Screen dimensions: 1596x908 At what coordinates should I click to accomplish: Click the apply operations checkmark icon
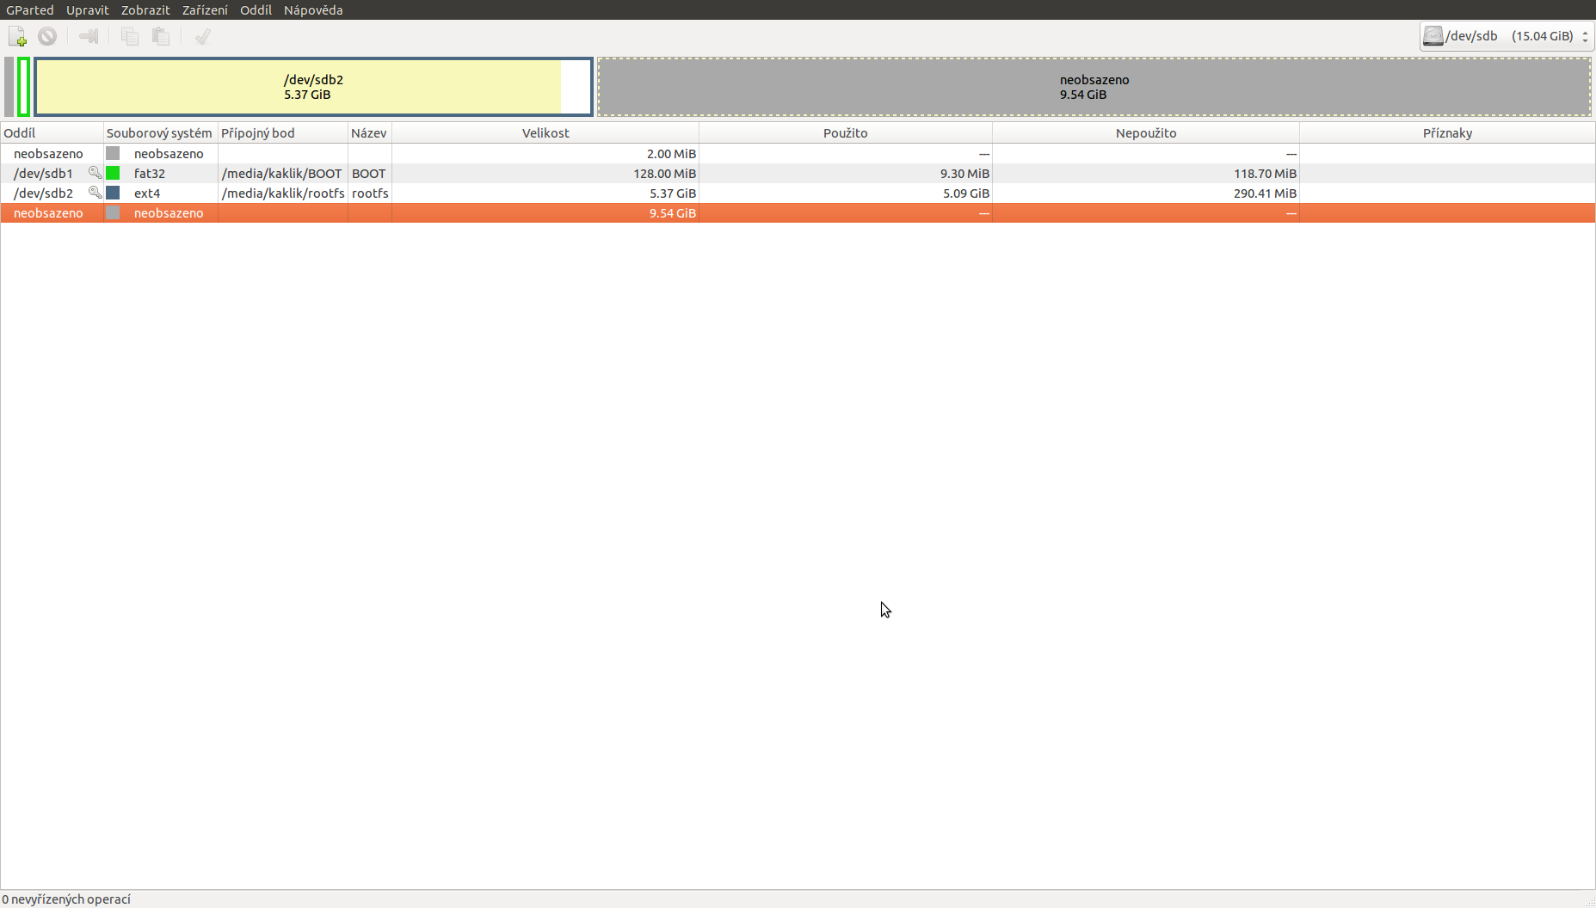coord(203,37)
